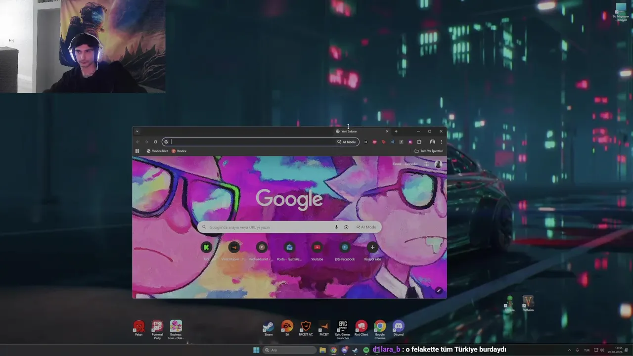Open Gmail link on Google page
Screen dimensions: 633x356
pyautogui.click(x=397, y=164)
